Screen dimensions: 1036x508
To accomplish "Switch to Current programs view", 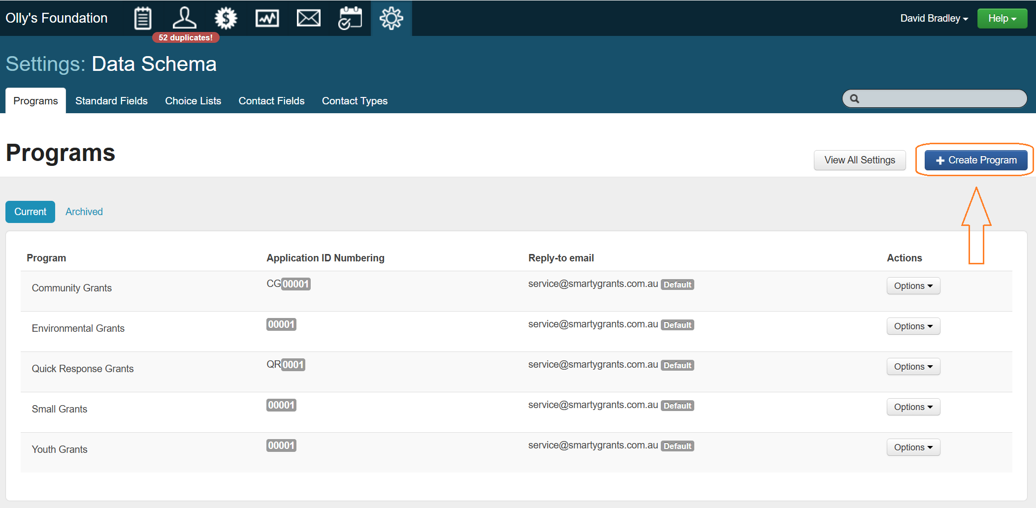I will 30,212.
